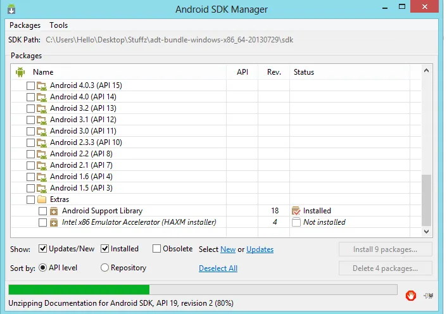Viewport: 447px width, 314px height.
Task: Check the Intel x86 Emulator Accelerator checkbox
Action: (42, 223)
